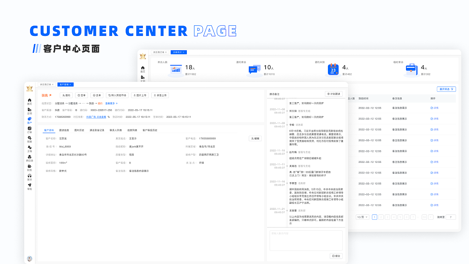469x264 pixels.
Task: Switch to 客户资料 tab
Action: [x=49, y=130]
